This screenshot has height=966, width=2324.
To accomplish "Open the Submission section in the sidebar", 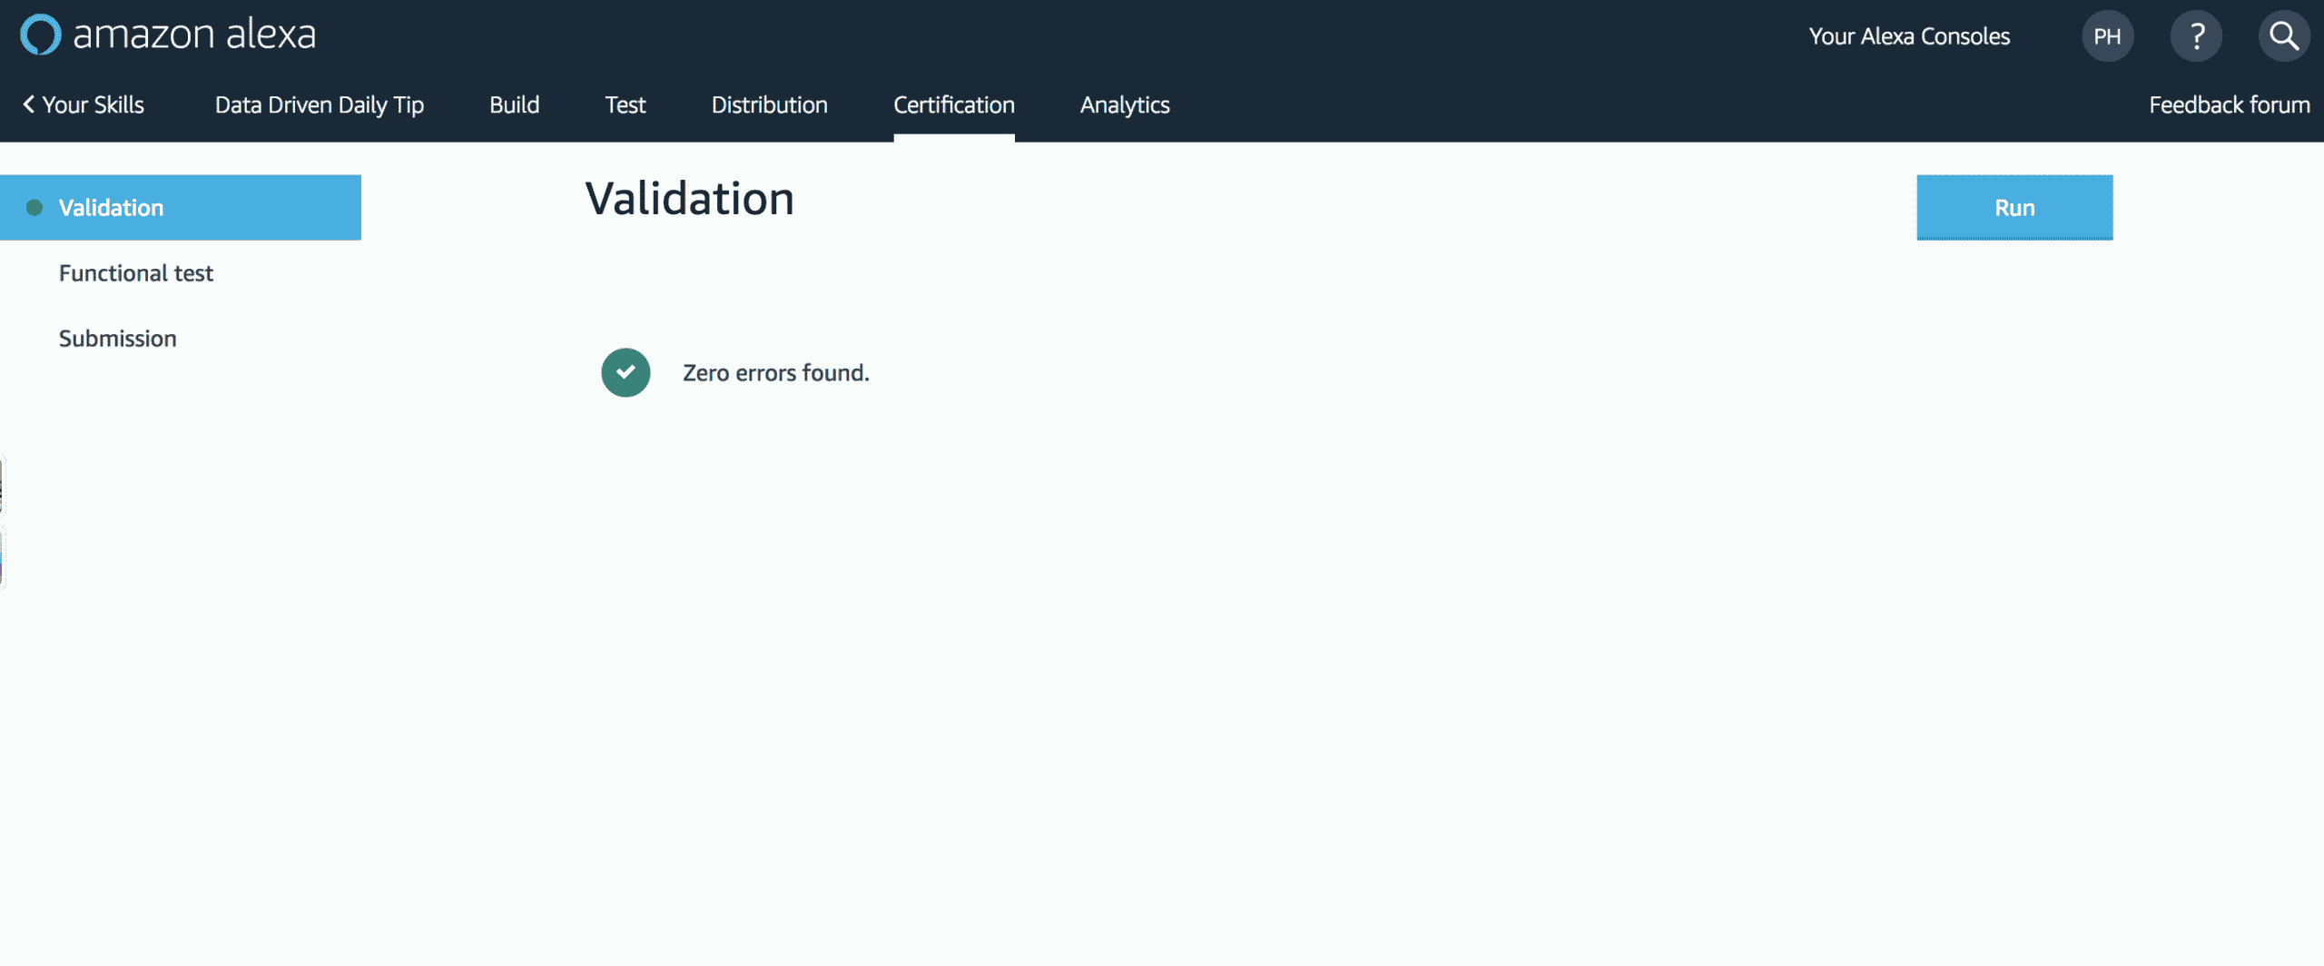I will tap(118, 339).
